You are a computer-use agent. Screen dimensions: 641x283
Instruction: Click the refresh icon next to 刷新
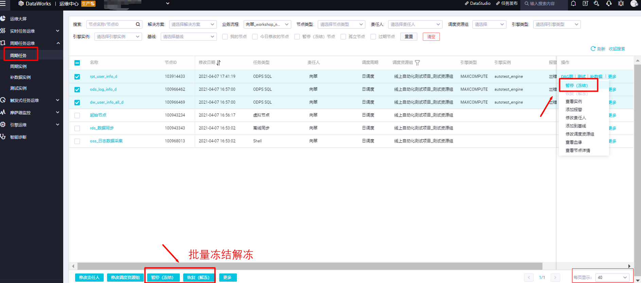[x=593, y=49]
